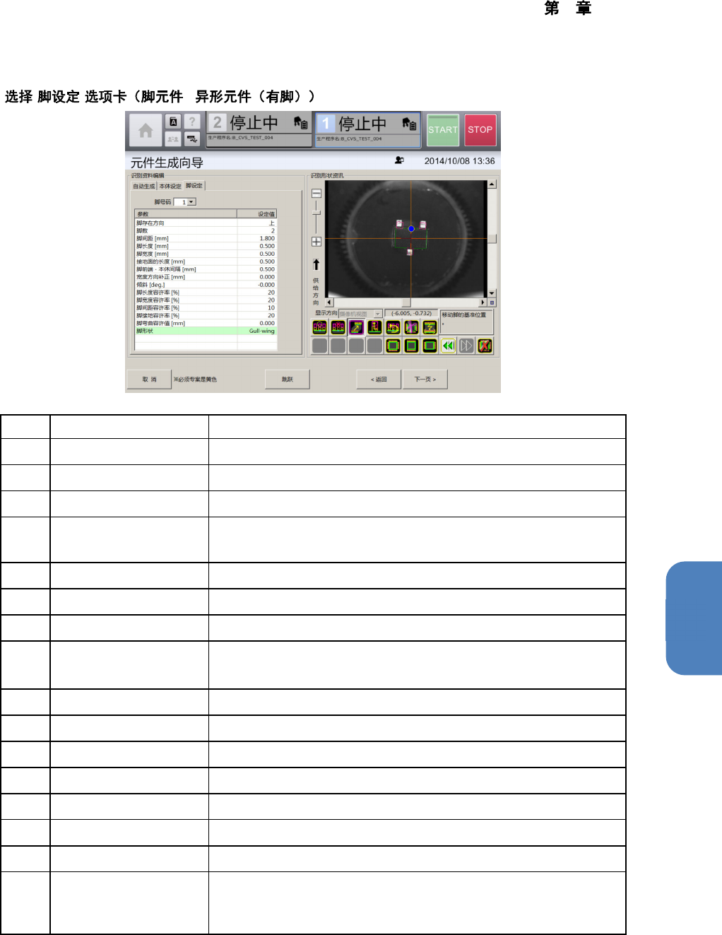This screenshot has width=722, height=935.
Task: Click the operator icon in lane 1 panel
Action: point(409,124)
